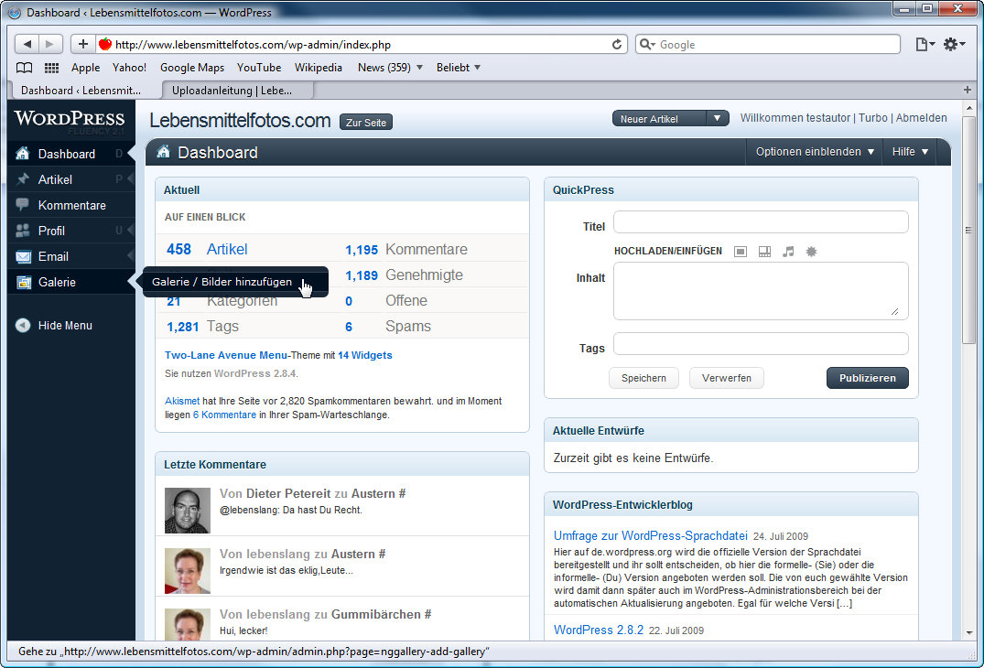Open the page menu icon
The width and height of the screenshot is (984, 668).
925,44
